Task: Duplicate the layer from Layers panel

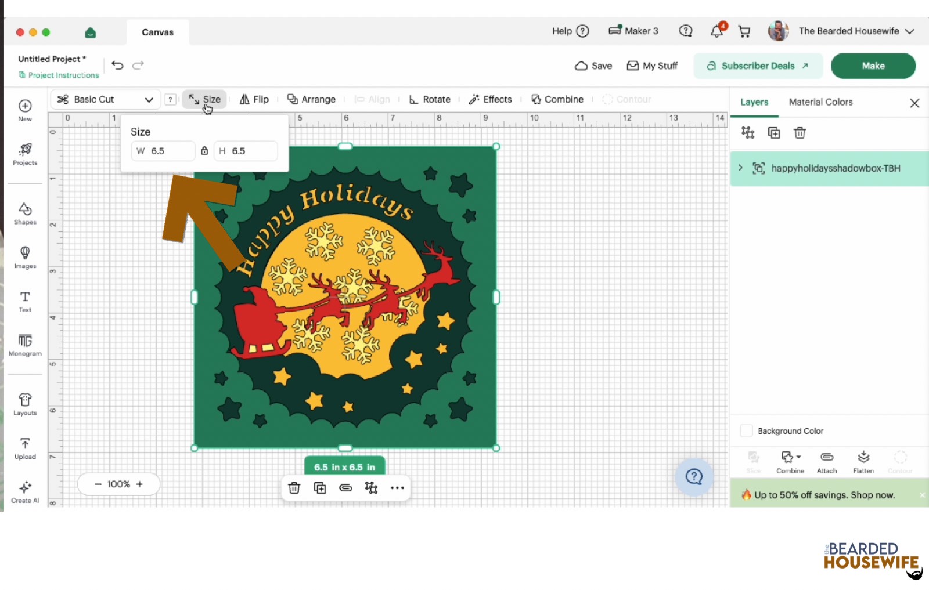Action: coord(774,133)
